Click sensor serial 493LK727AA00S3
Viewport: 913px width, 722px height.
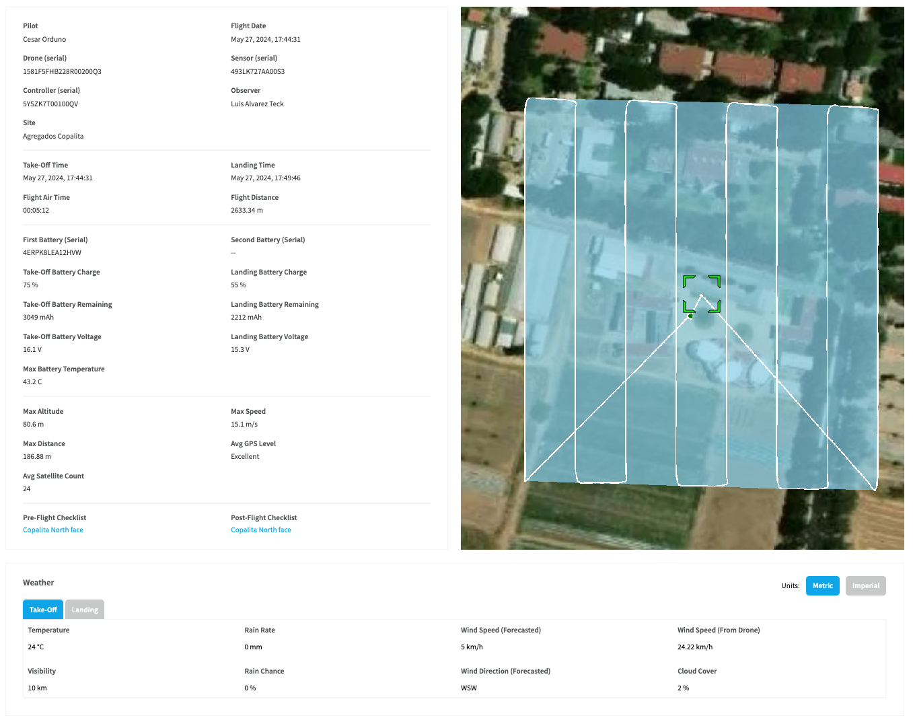[x=258, y=72]
